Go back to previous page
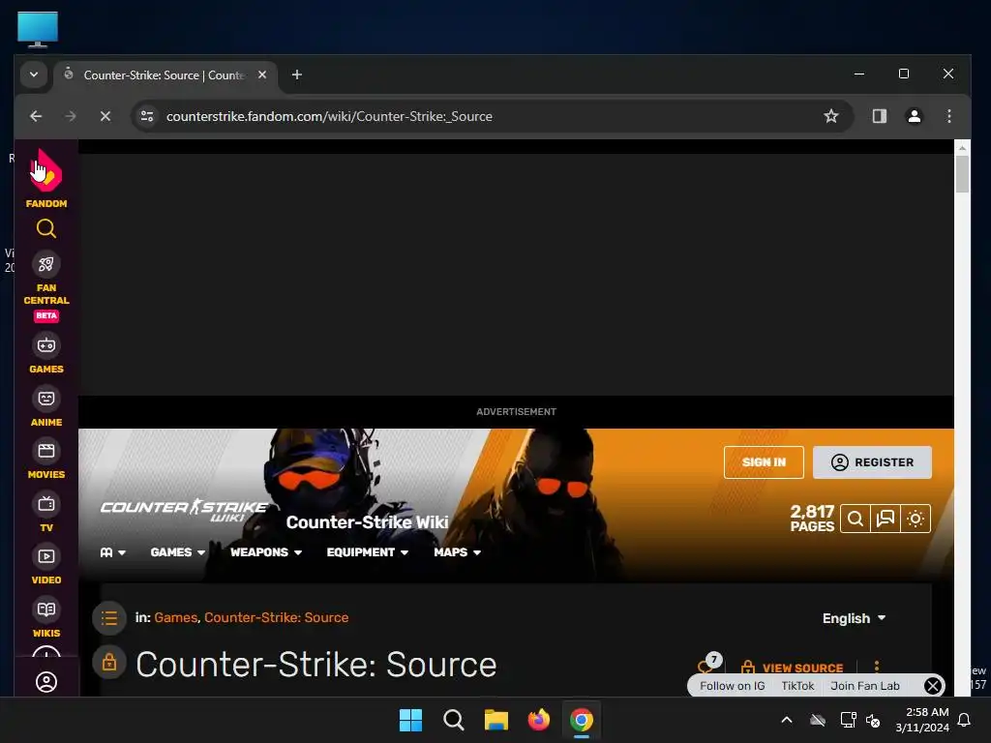 click(x=36, y=116)
